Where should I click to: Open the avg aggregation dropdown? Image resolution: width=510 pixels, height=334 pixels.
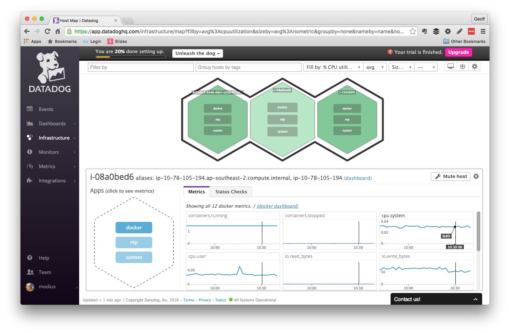pos(375,67)
